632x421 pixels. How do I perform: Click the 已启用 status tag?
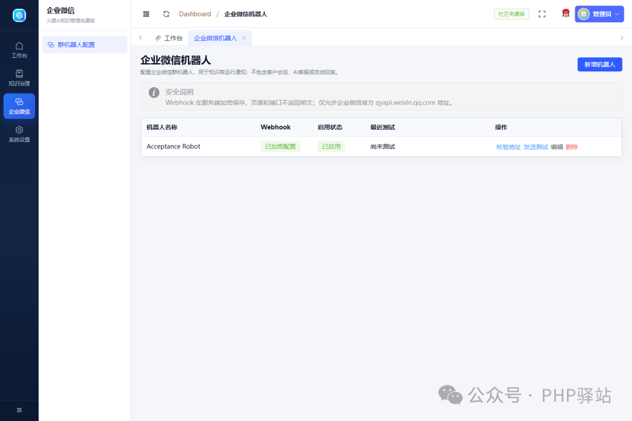pyautogui.click(x=331, y=147)
